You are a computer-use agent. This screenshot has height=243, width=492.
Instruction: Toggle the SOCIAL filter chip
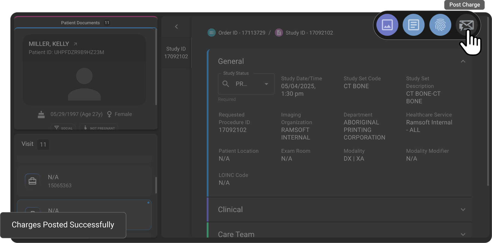tap(63, 128)
